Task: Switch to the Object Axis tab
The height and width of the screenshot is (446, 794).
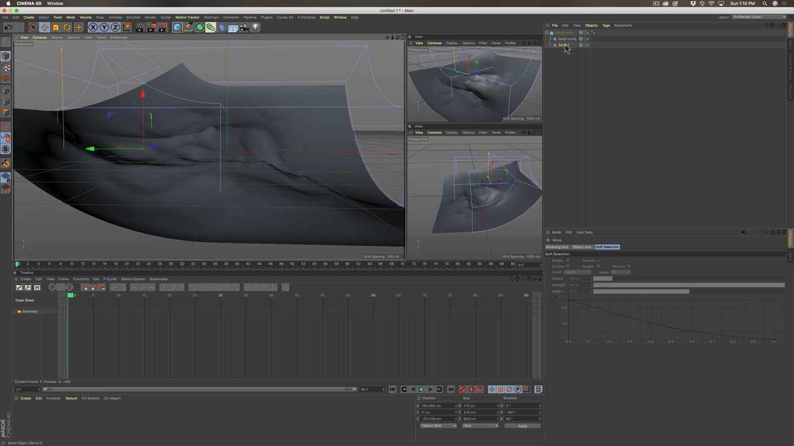Action: (x=582, y=247)
